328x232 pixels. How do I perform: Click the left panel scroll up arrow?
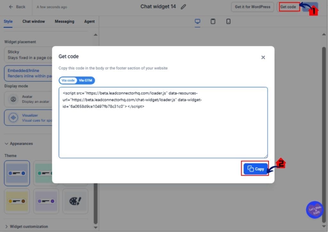tap(95, 35)
